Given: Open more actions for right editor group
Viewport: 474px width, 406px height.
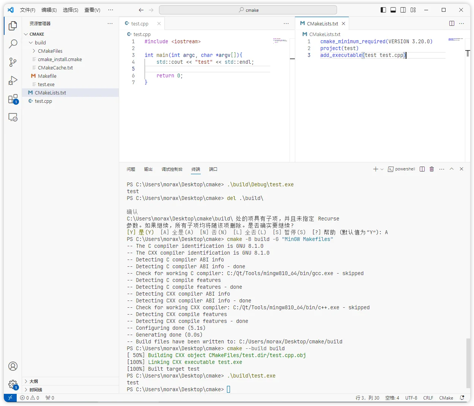Looking at the screenshot, I should (x=461, y=24).
